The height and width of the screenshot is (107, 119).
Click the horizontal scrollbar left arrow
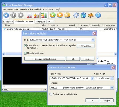point(3,54)
